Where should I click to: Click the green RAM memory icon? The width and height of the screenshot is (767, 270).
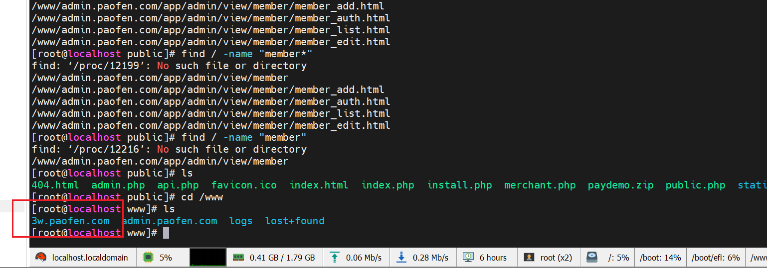click(x=238, y=258)
